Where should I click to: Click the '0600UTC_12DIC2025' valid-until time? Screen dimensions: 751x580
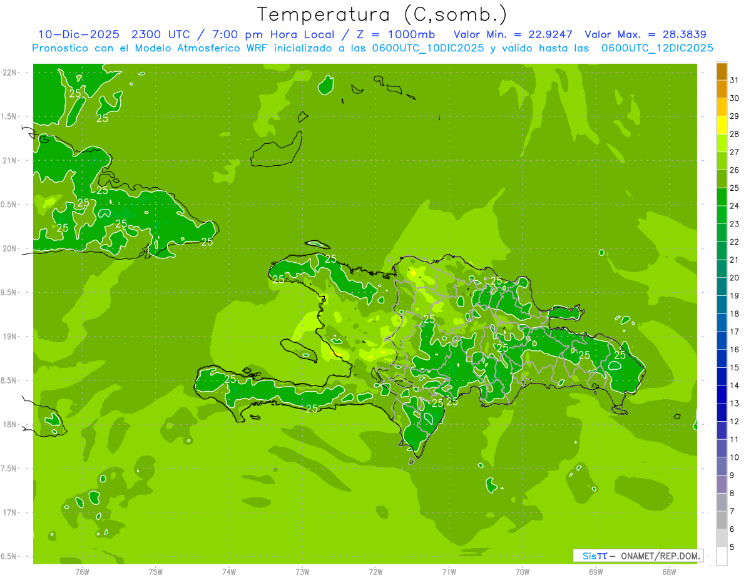click(x=657, y=48)
